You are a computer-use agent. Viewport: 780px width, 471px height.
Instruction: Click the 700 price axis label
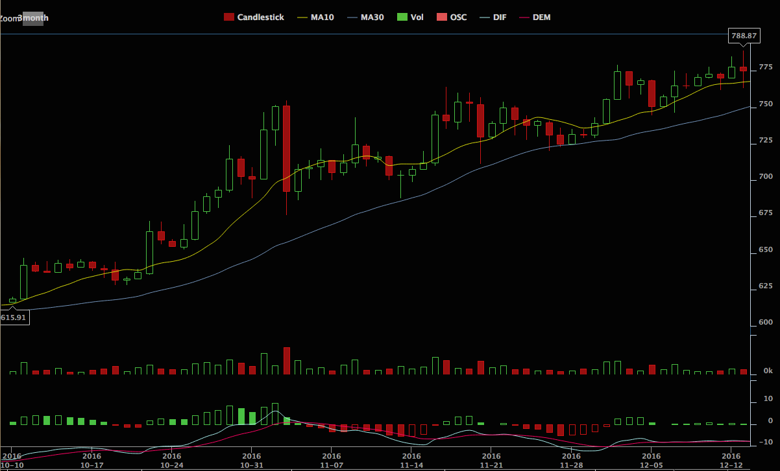(765, 177)
